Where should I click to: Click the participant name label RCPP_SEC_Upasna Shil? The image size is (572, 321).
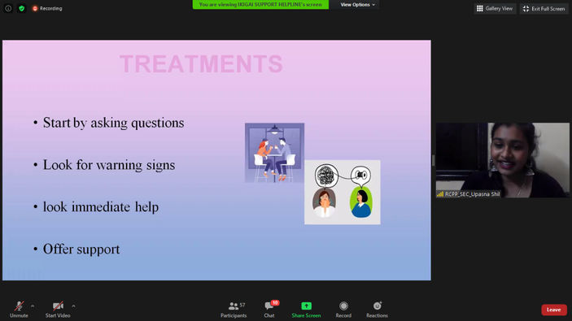469,194
